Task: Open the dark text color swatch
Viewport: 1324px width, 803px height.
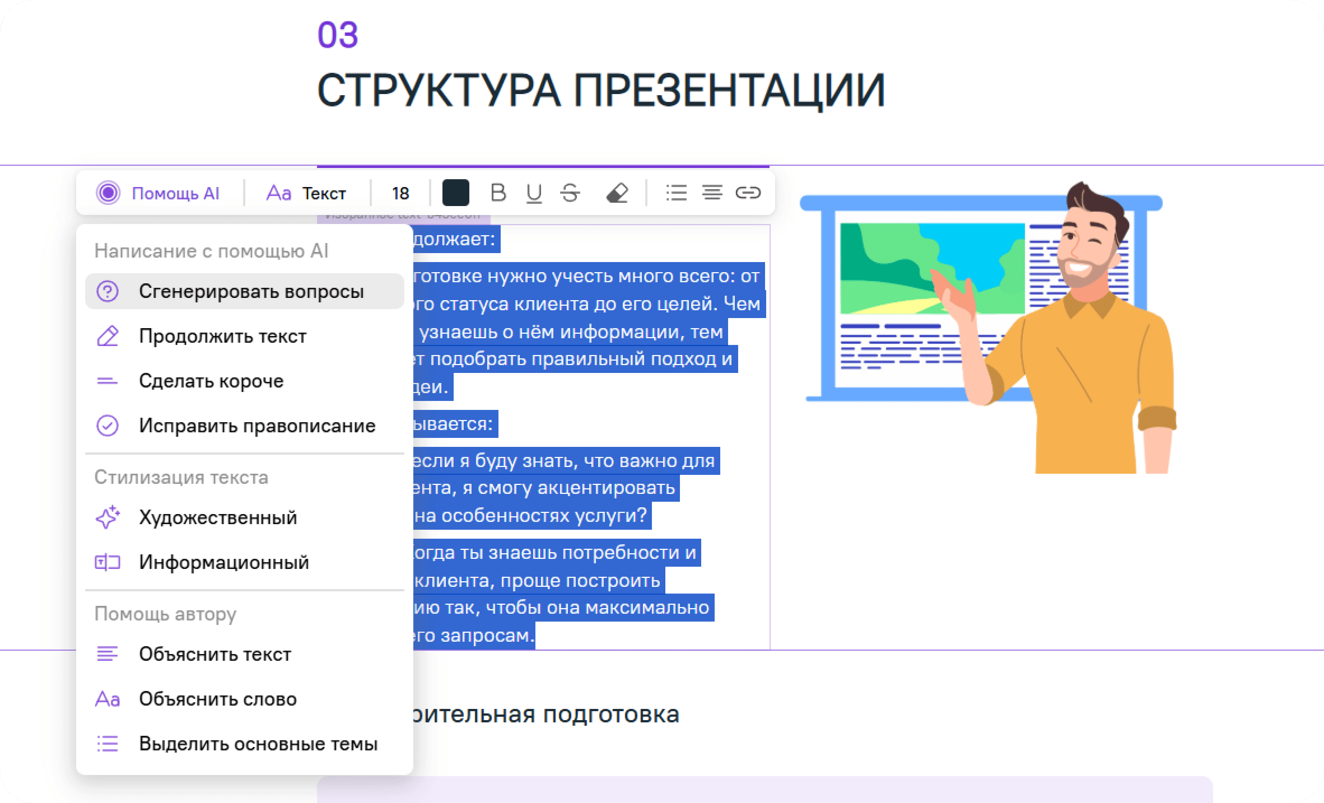Action: click(x=455, y=192)
